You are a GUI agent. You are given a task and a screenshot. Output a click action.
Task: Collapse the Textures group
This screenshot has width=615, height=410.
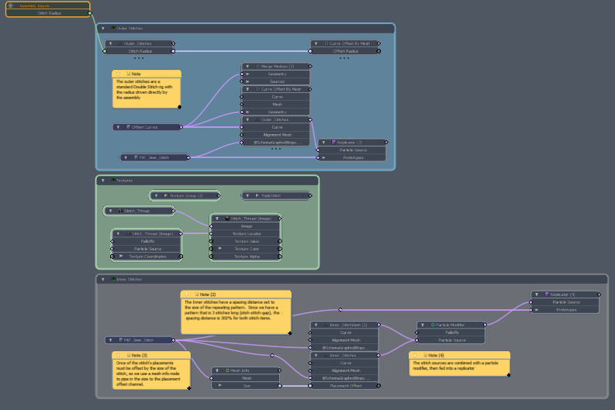[103, 181]
